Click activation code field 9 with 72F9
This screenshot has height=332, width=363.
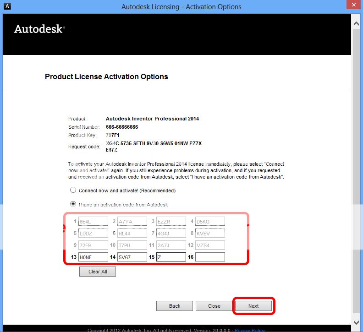click(93, 245)
